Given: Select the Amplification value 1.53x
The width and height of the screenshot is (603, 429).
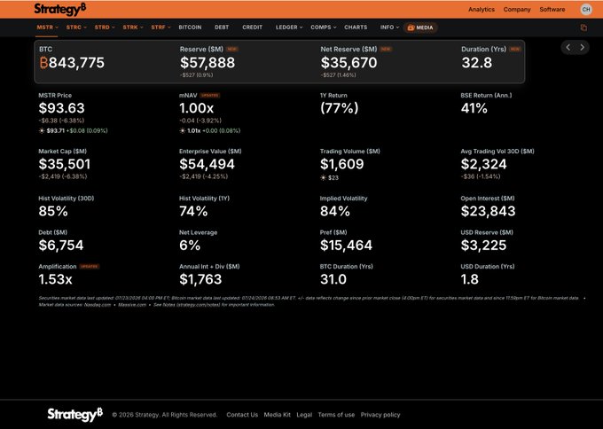Looking at the screenshot, I should 55,279.
